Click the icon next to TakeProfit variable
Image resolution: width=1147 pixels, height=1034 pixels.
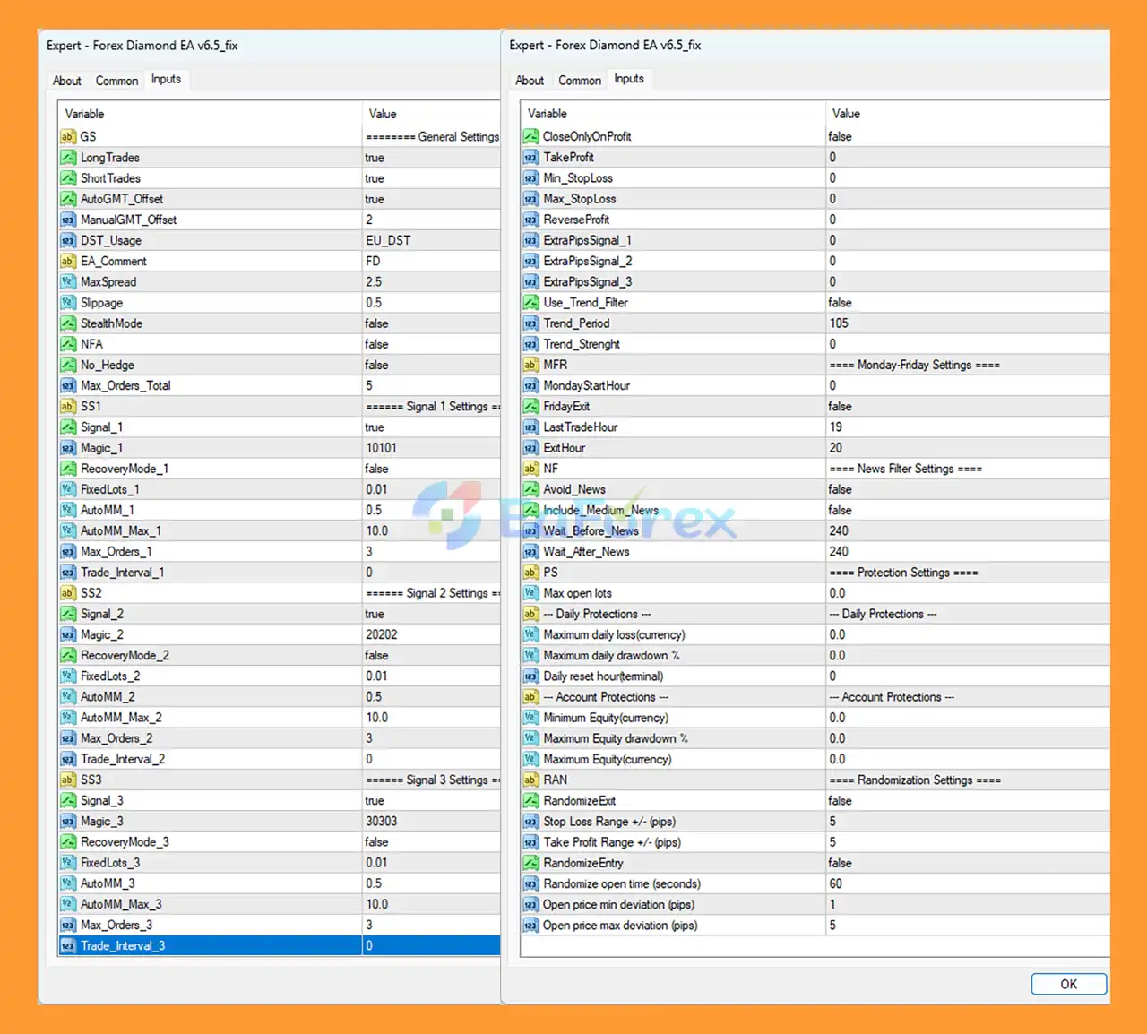[531, 158]
